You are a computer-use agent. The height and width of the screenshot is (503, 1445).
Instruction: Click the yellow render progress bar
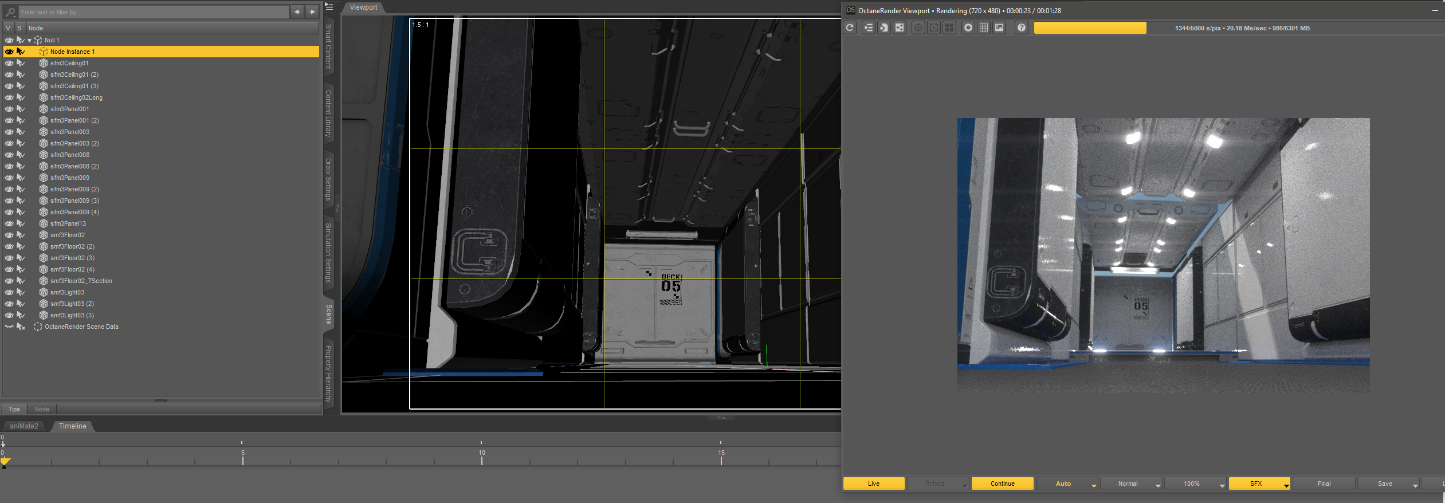point(1089,28)
